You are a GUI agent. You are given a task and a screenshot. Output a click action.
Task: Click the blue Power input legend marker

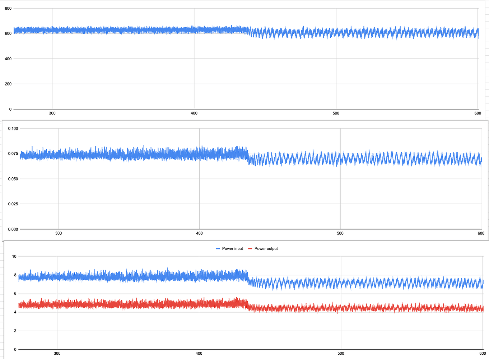pyautogui.click(x=218, y=248)
